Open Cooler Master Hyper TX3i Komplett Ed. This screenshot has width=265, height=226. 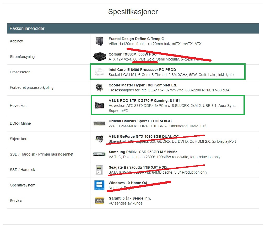pos(143,85)
